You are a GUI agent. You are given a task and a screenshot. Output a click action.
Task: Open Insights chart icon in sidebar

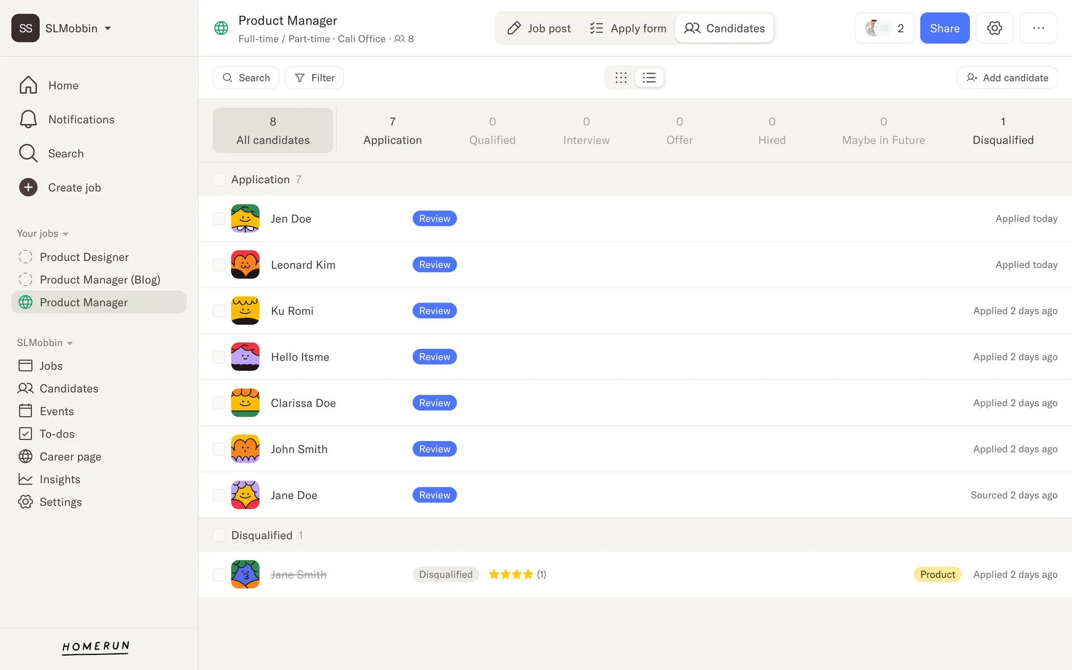[26, 479]
